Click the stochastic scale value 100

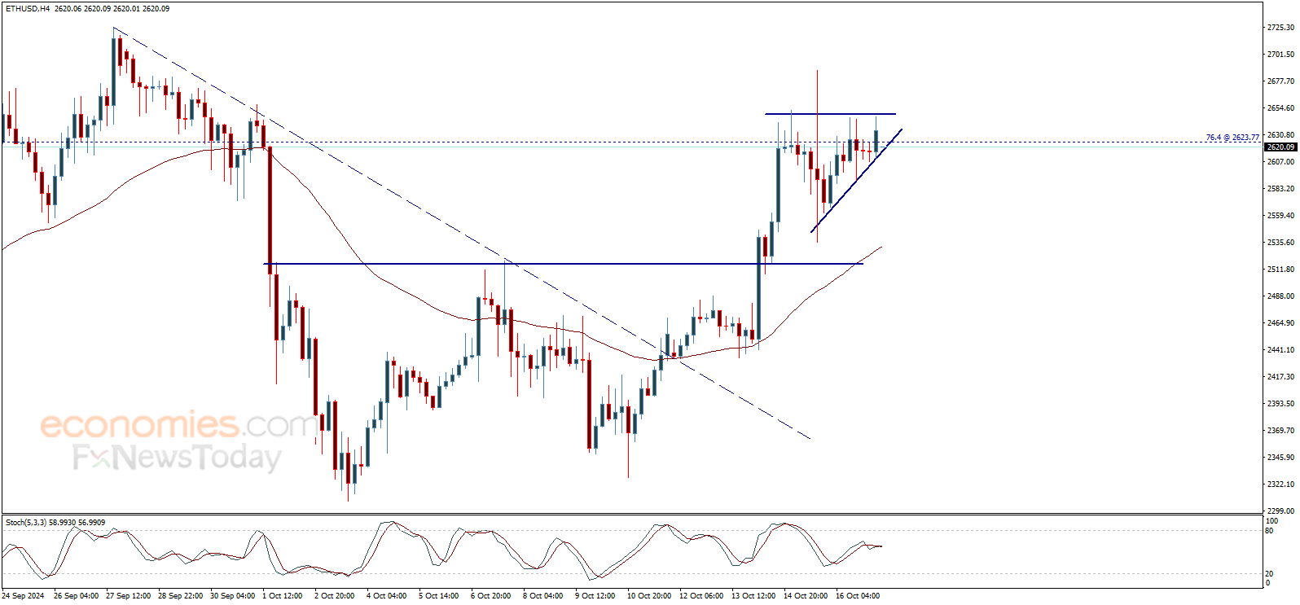coord(1271,520)
